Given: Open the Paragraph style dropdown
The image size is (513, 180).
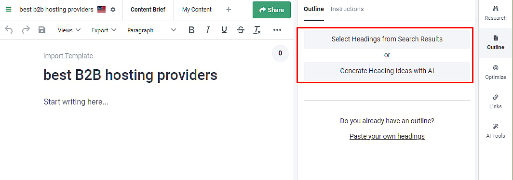Looking at the screenshot, I should pyautogui.click(x=151, y=30).
